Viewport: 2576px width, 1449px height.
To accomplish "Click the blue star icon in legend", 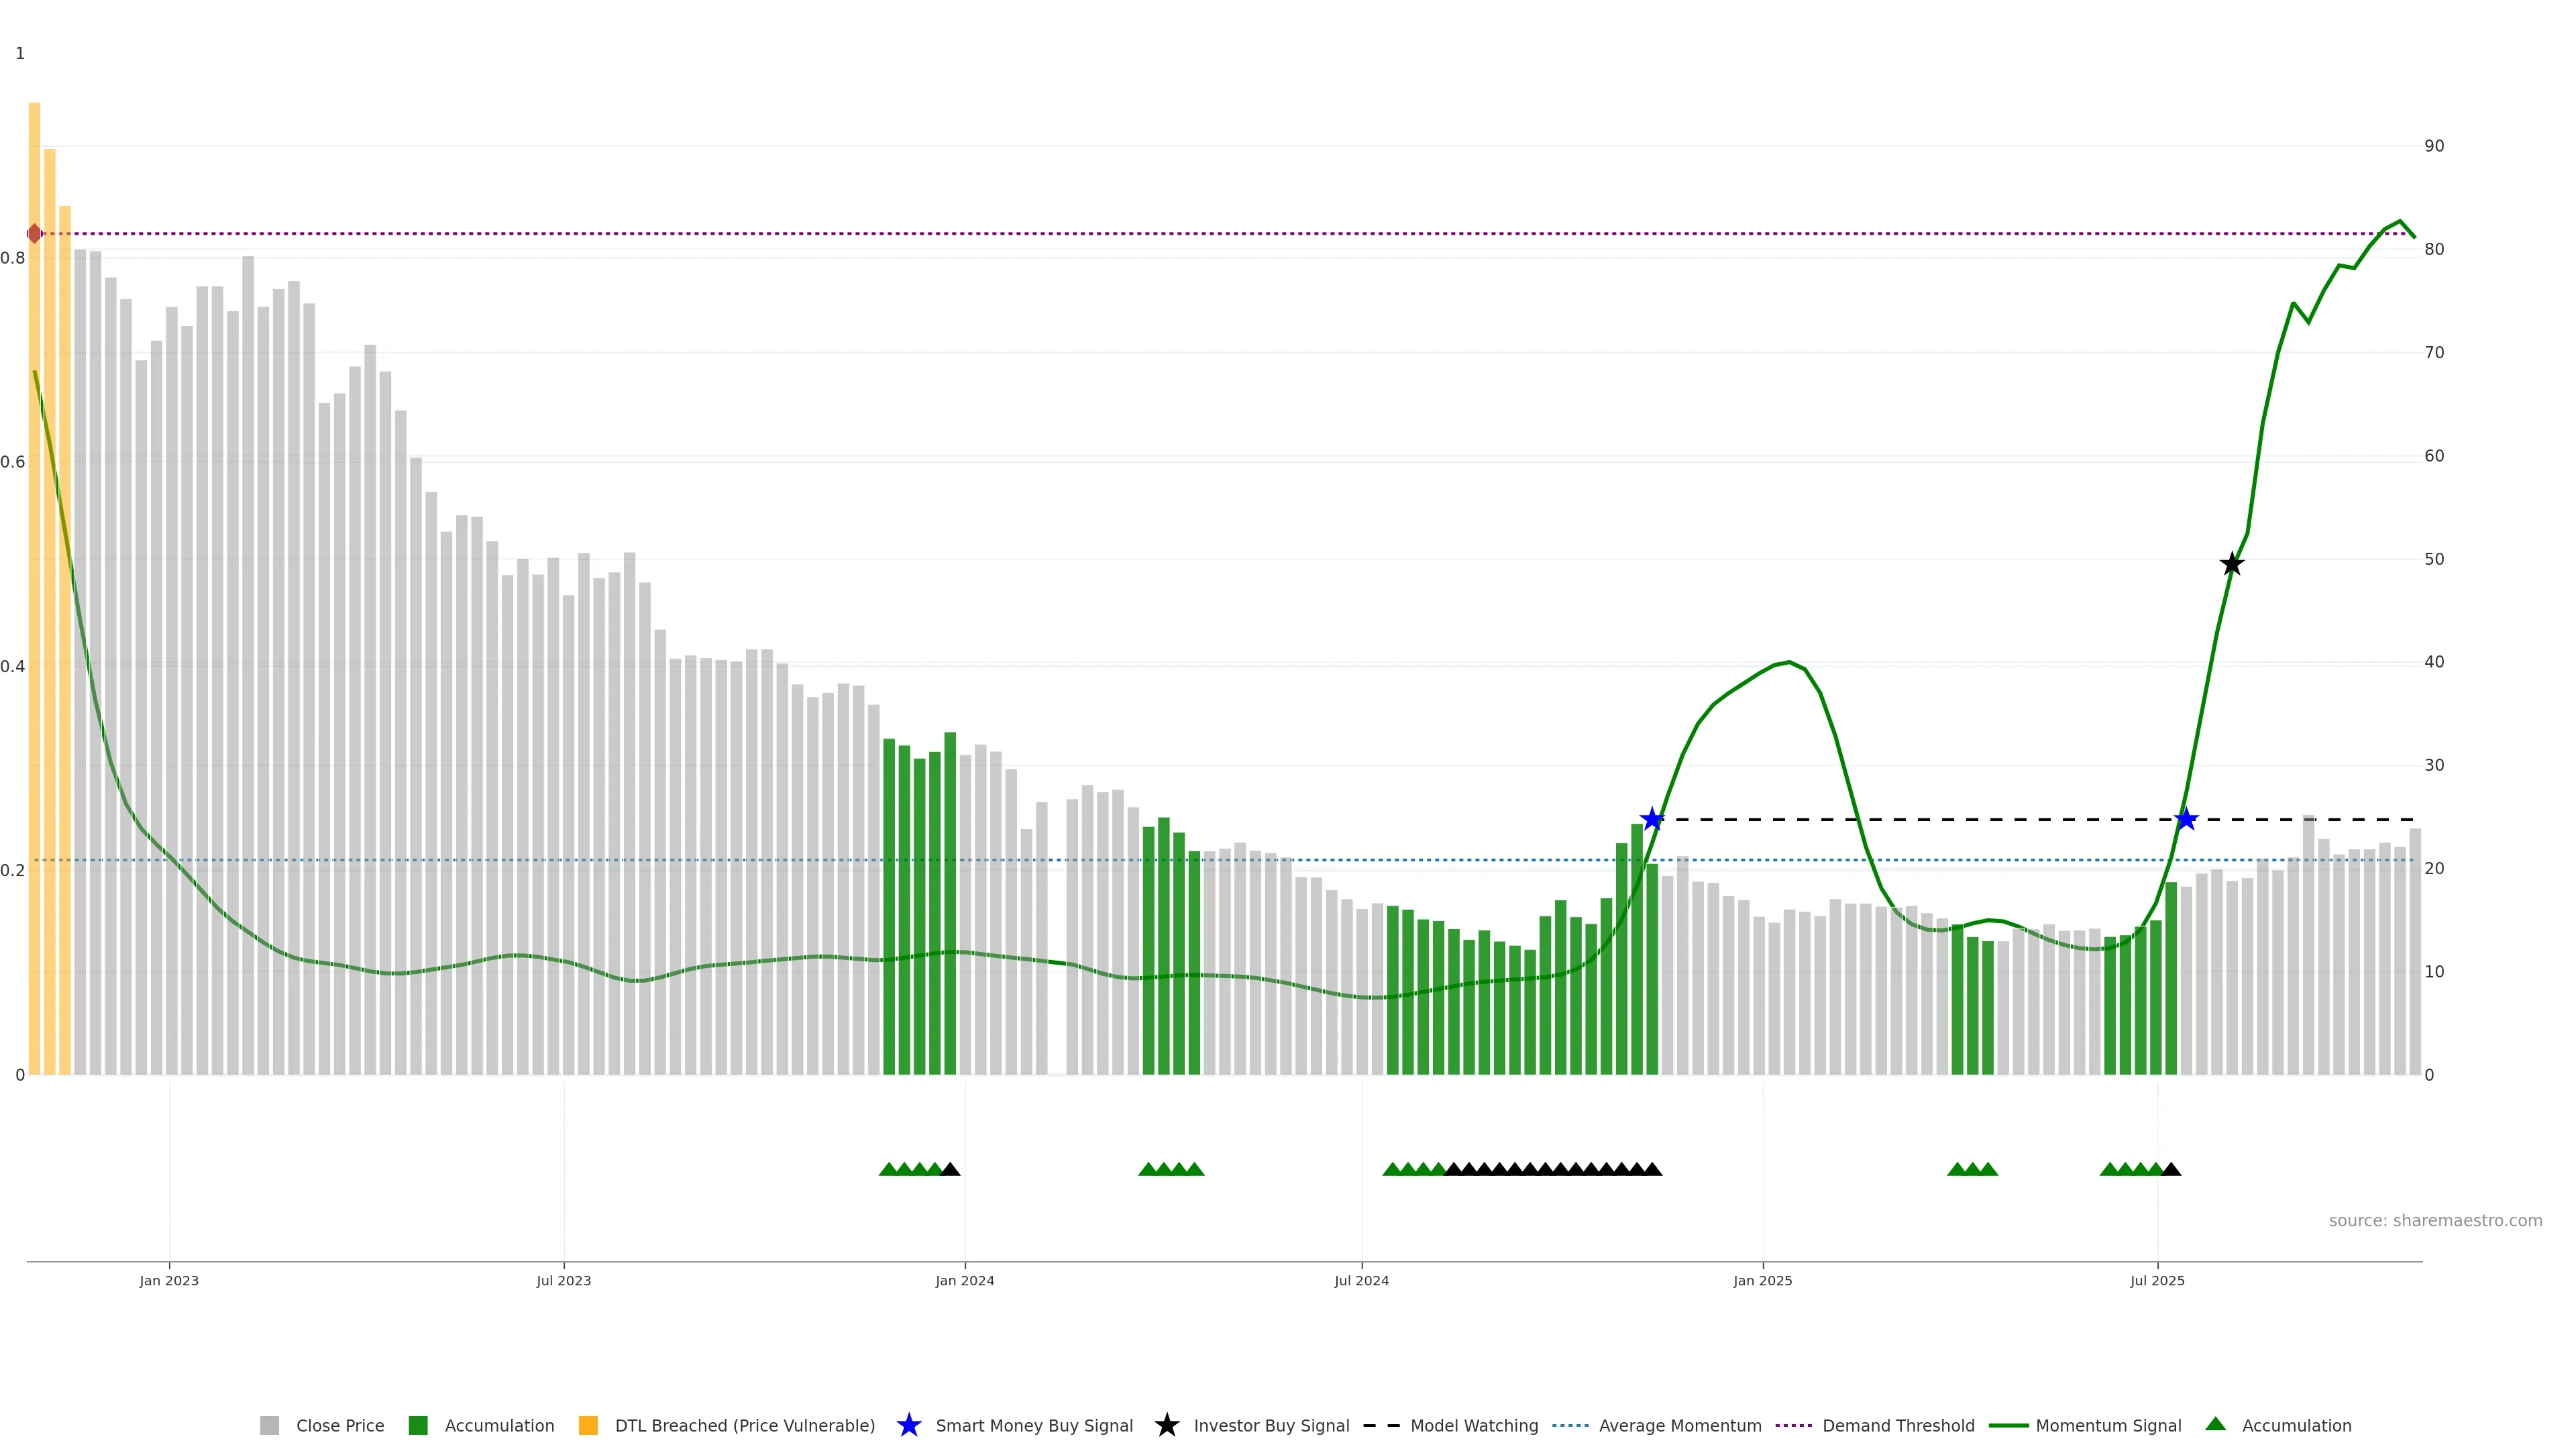I will (x=908, y=1426).
